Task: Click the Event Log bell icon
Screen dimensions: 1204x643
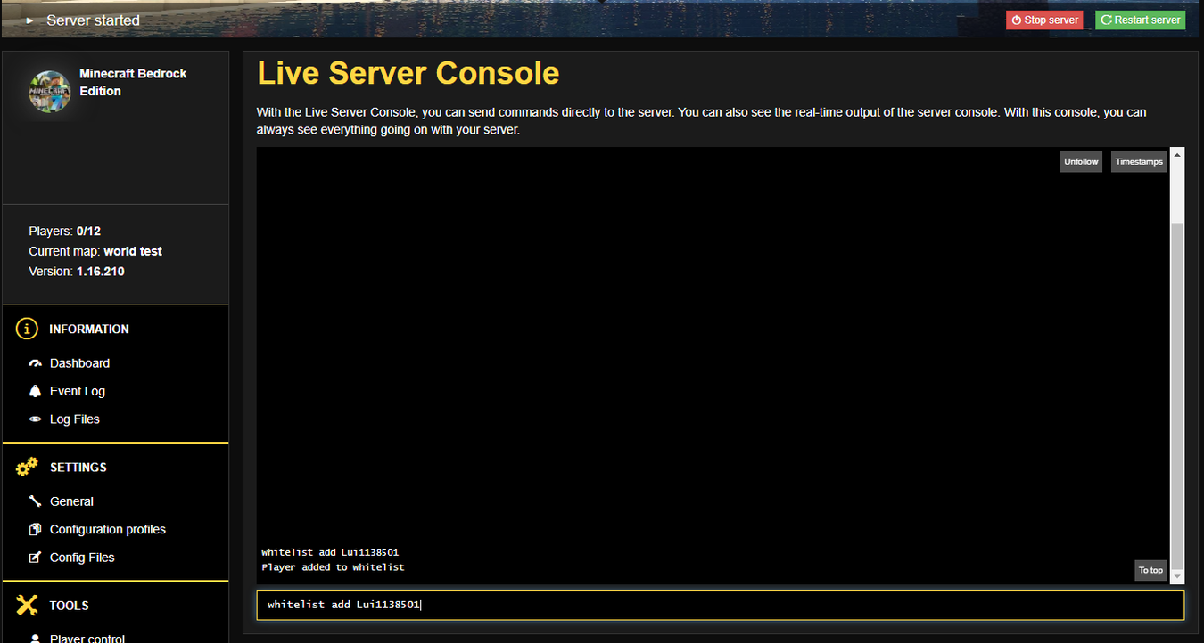Action: (35, 391)
